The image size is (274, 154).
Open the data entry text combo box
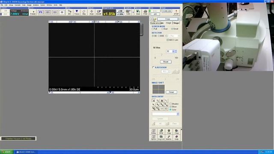pyautogui.click(x=166, y=114)
